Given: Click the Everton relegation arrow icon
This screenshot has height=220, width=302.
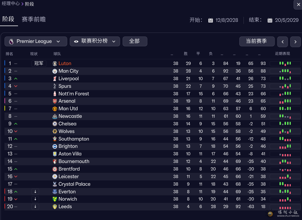Looking at the screenshot, I should [x=35, y=192].
